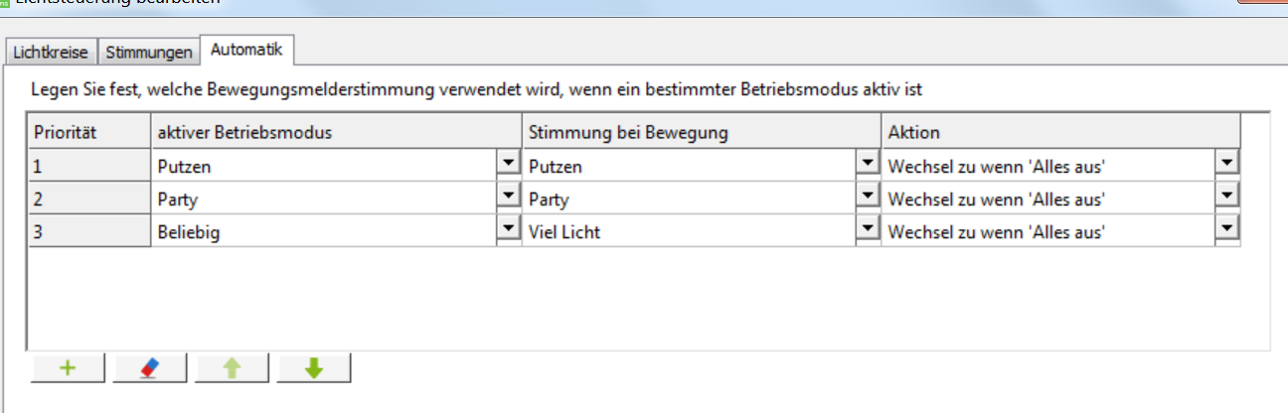Screen dimensions: 1288x413
Task: Open Aktion dropdown in priority 1 row
Action: [1227, 164]
